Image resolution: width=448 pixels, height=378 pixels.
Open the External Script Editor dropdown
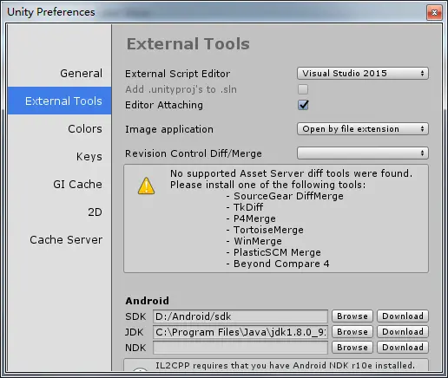(363, 74)
